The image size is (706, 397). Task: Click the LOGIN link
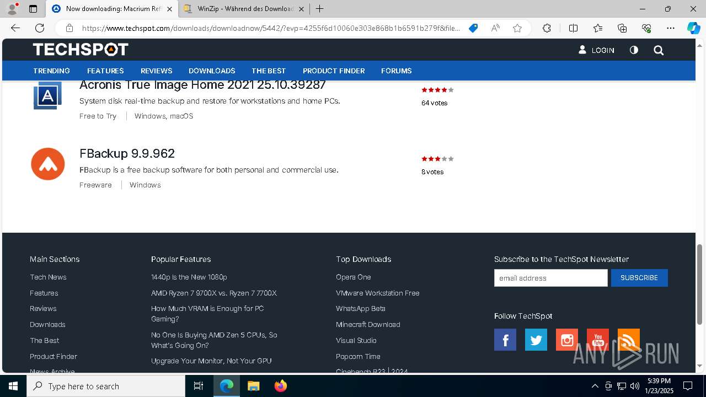click(x=596, y=50)
